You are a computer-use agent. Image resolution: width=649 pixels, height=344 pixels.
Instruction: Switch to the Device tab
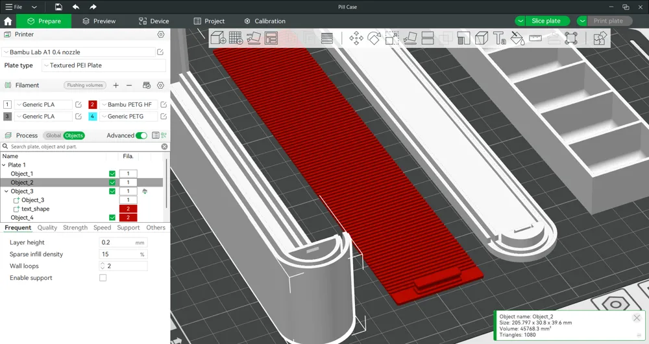(x=154, y=21)
